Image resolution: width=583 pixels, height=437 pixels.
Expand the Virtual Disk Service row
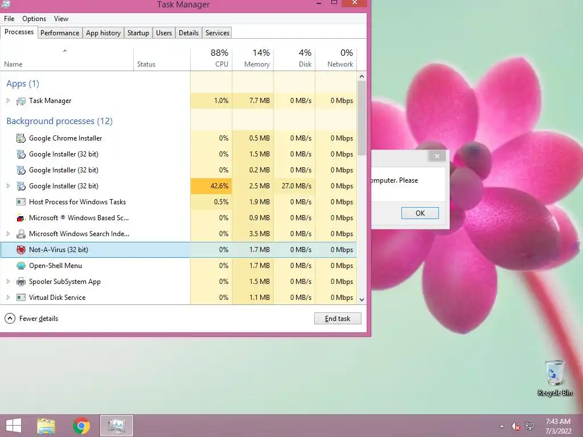pyautogui.click(x=8, y=298)
